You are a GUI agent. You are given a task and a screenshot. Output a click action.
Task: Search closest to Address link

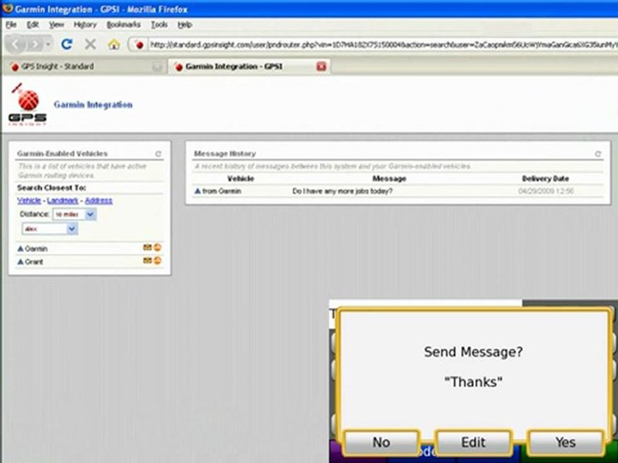98,201
